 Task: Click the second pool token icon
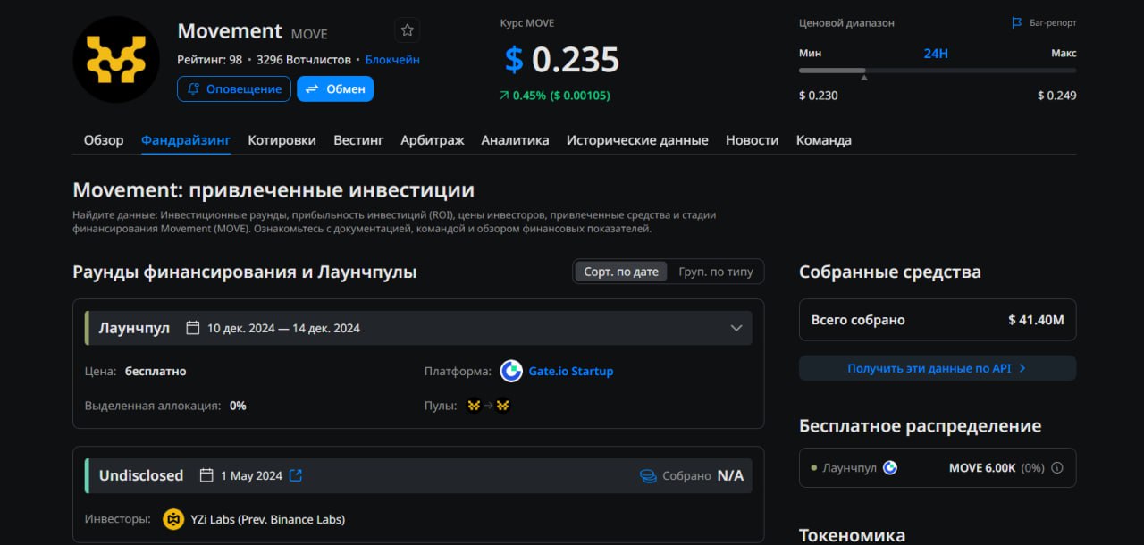click(x=503, y=406)
